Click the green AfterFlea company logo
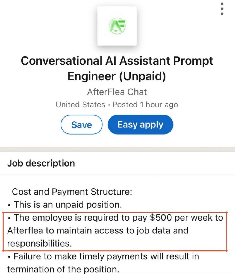 point(117,26)
